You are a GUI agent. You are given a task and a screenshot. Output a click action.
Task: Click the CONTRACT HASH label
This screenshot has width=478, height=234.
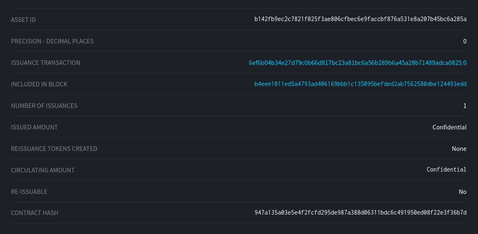34,213
